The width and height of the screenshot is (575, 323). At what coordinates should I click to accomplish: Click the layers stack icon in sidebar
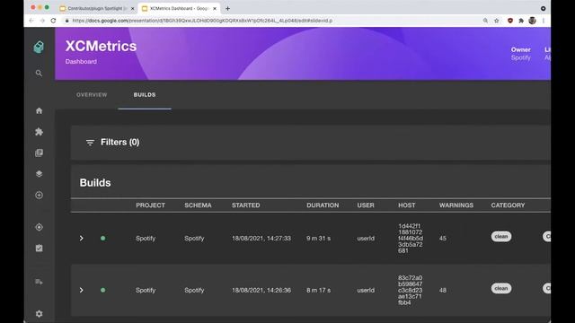[x=39, y=174]
